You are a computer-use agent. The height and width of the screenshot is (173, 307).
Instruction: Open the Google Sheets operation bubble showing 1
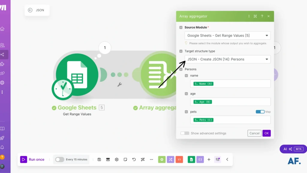(x=105, y=48)
